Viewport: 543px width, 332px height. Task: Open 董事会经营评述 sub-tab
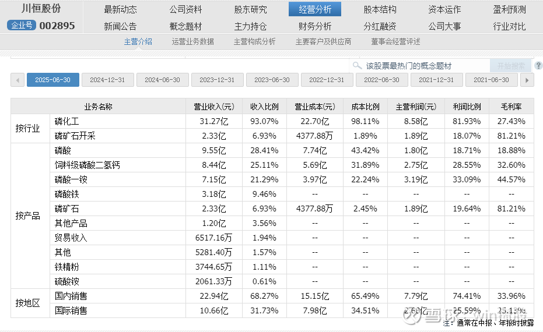(395, 42)
